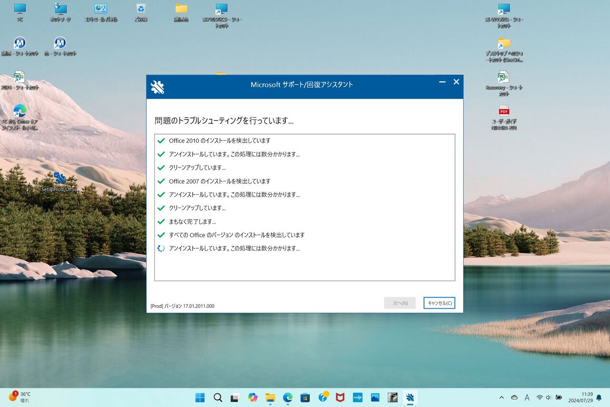610x407 pixels.
Task: Click the '問題のトラブルシューティングを行っています...' heading
Action: coord(224,121)
